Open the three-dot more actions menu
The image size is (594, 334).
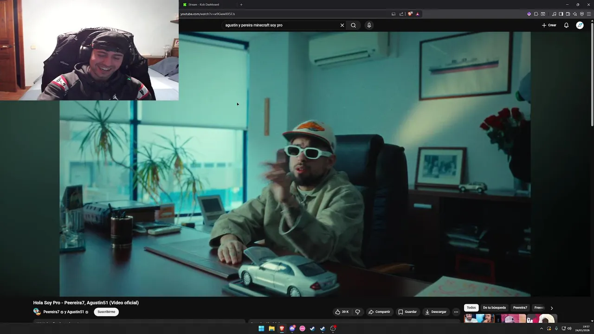coord(456,312)
